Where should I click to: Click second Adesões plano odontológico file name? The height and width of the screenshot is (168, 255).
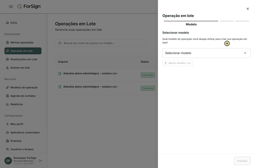pyautogui.click(x=90, y=87)
